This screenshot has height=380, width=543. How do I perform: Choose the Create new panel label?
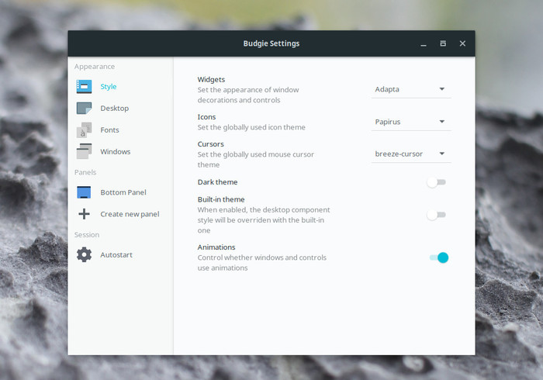coord(130,214)
